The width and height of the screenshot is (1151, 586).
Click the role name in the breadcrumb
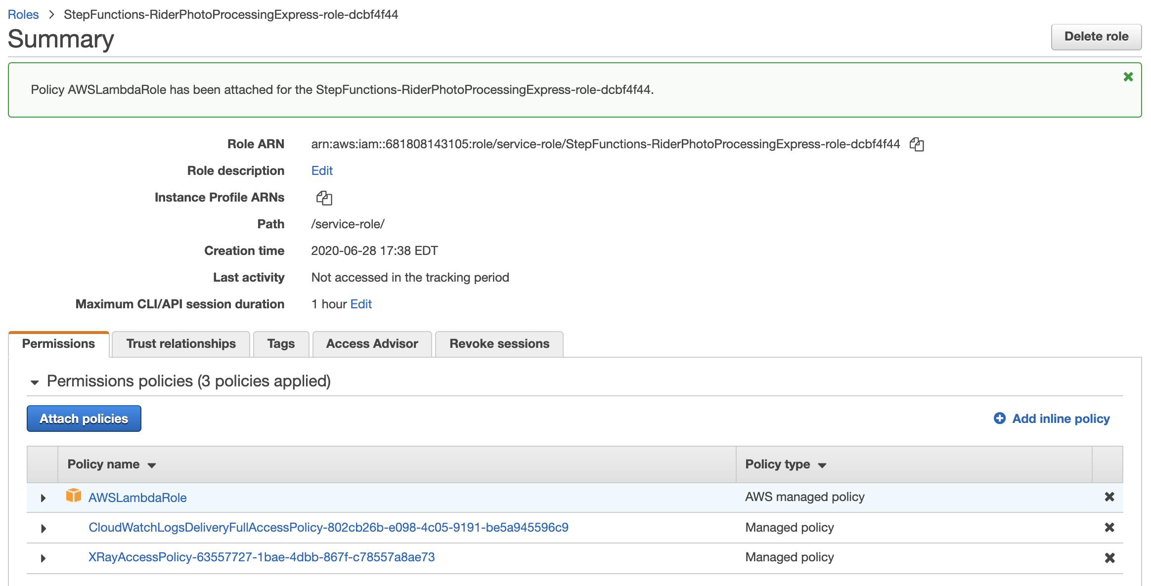tap(231, 14)
